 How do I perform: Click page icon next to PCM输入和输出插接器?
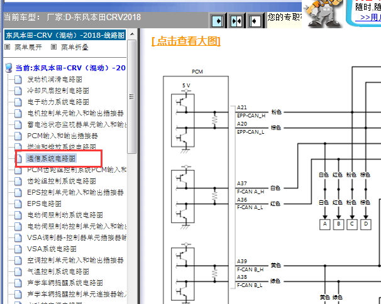[x=18, y=136]
